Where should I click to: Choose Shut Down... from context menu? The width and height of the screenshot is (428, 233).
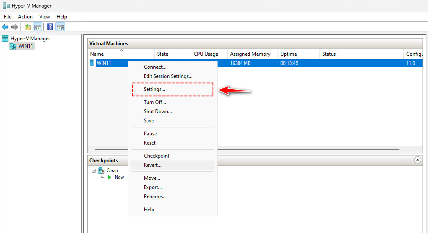pos(173,111)
